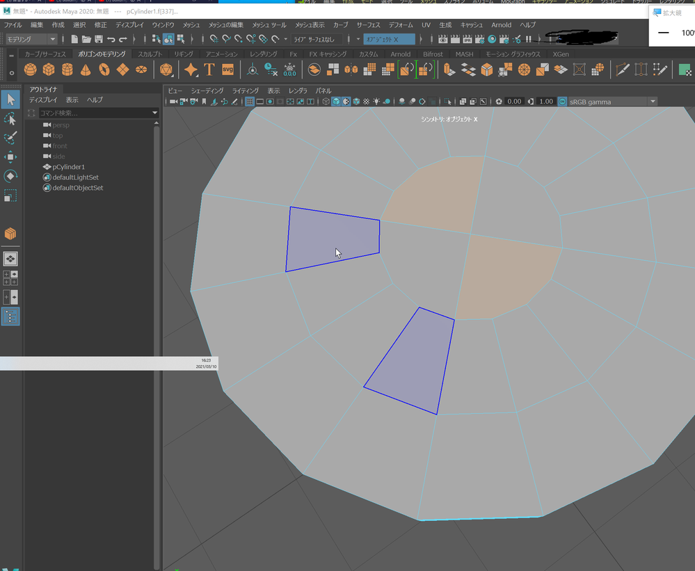Click the polygon cube shelf icon

click(x=49, y=70)
